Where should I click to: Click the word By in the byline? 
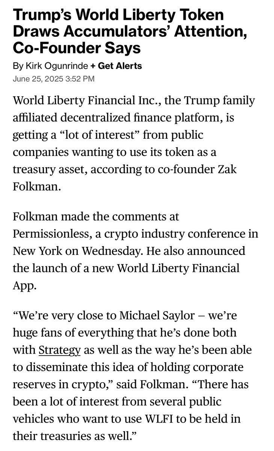(17, 66)
